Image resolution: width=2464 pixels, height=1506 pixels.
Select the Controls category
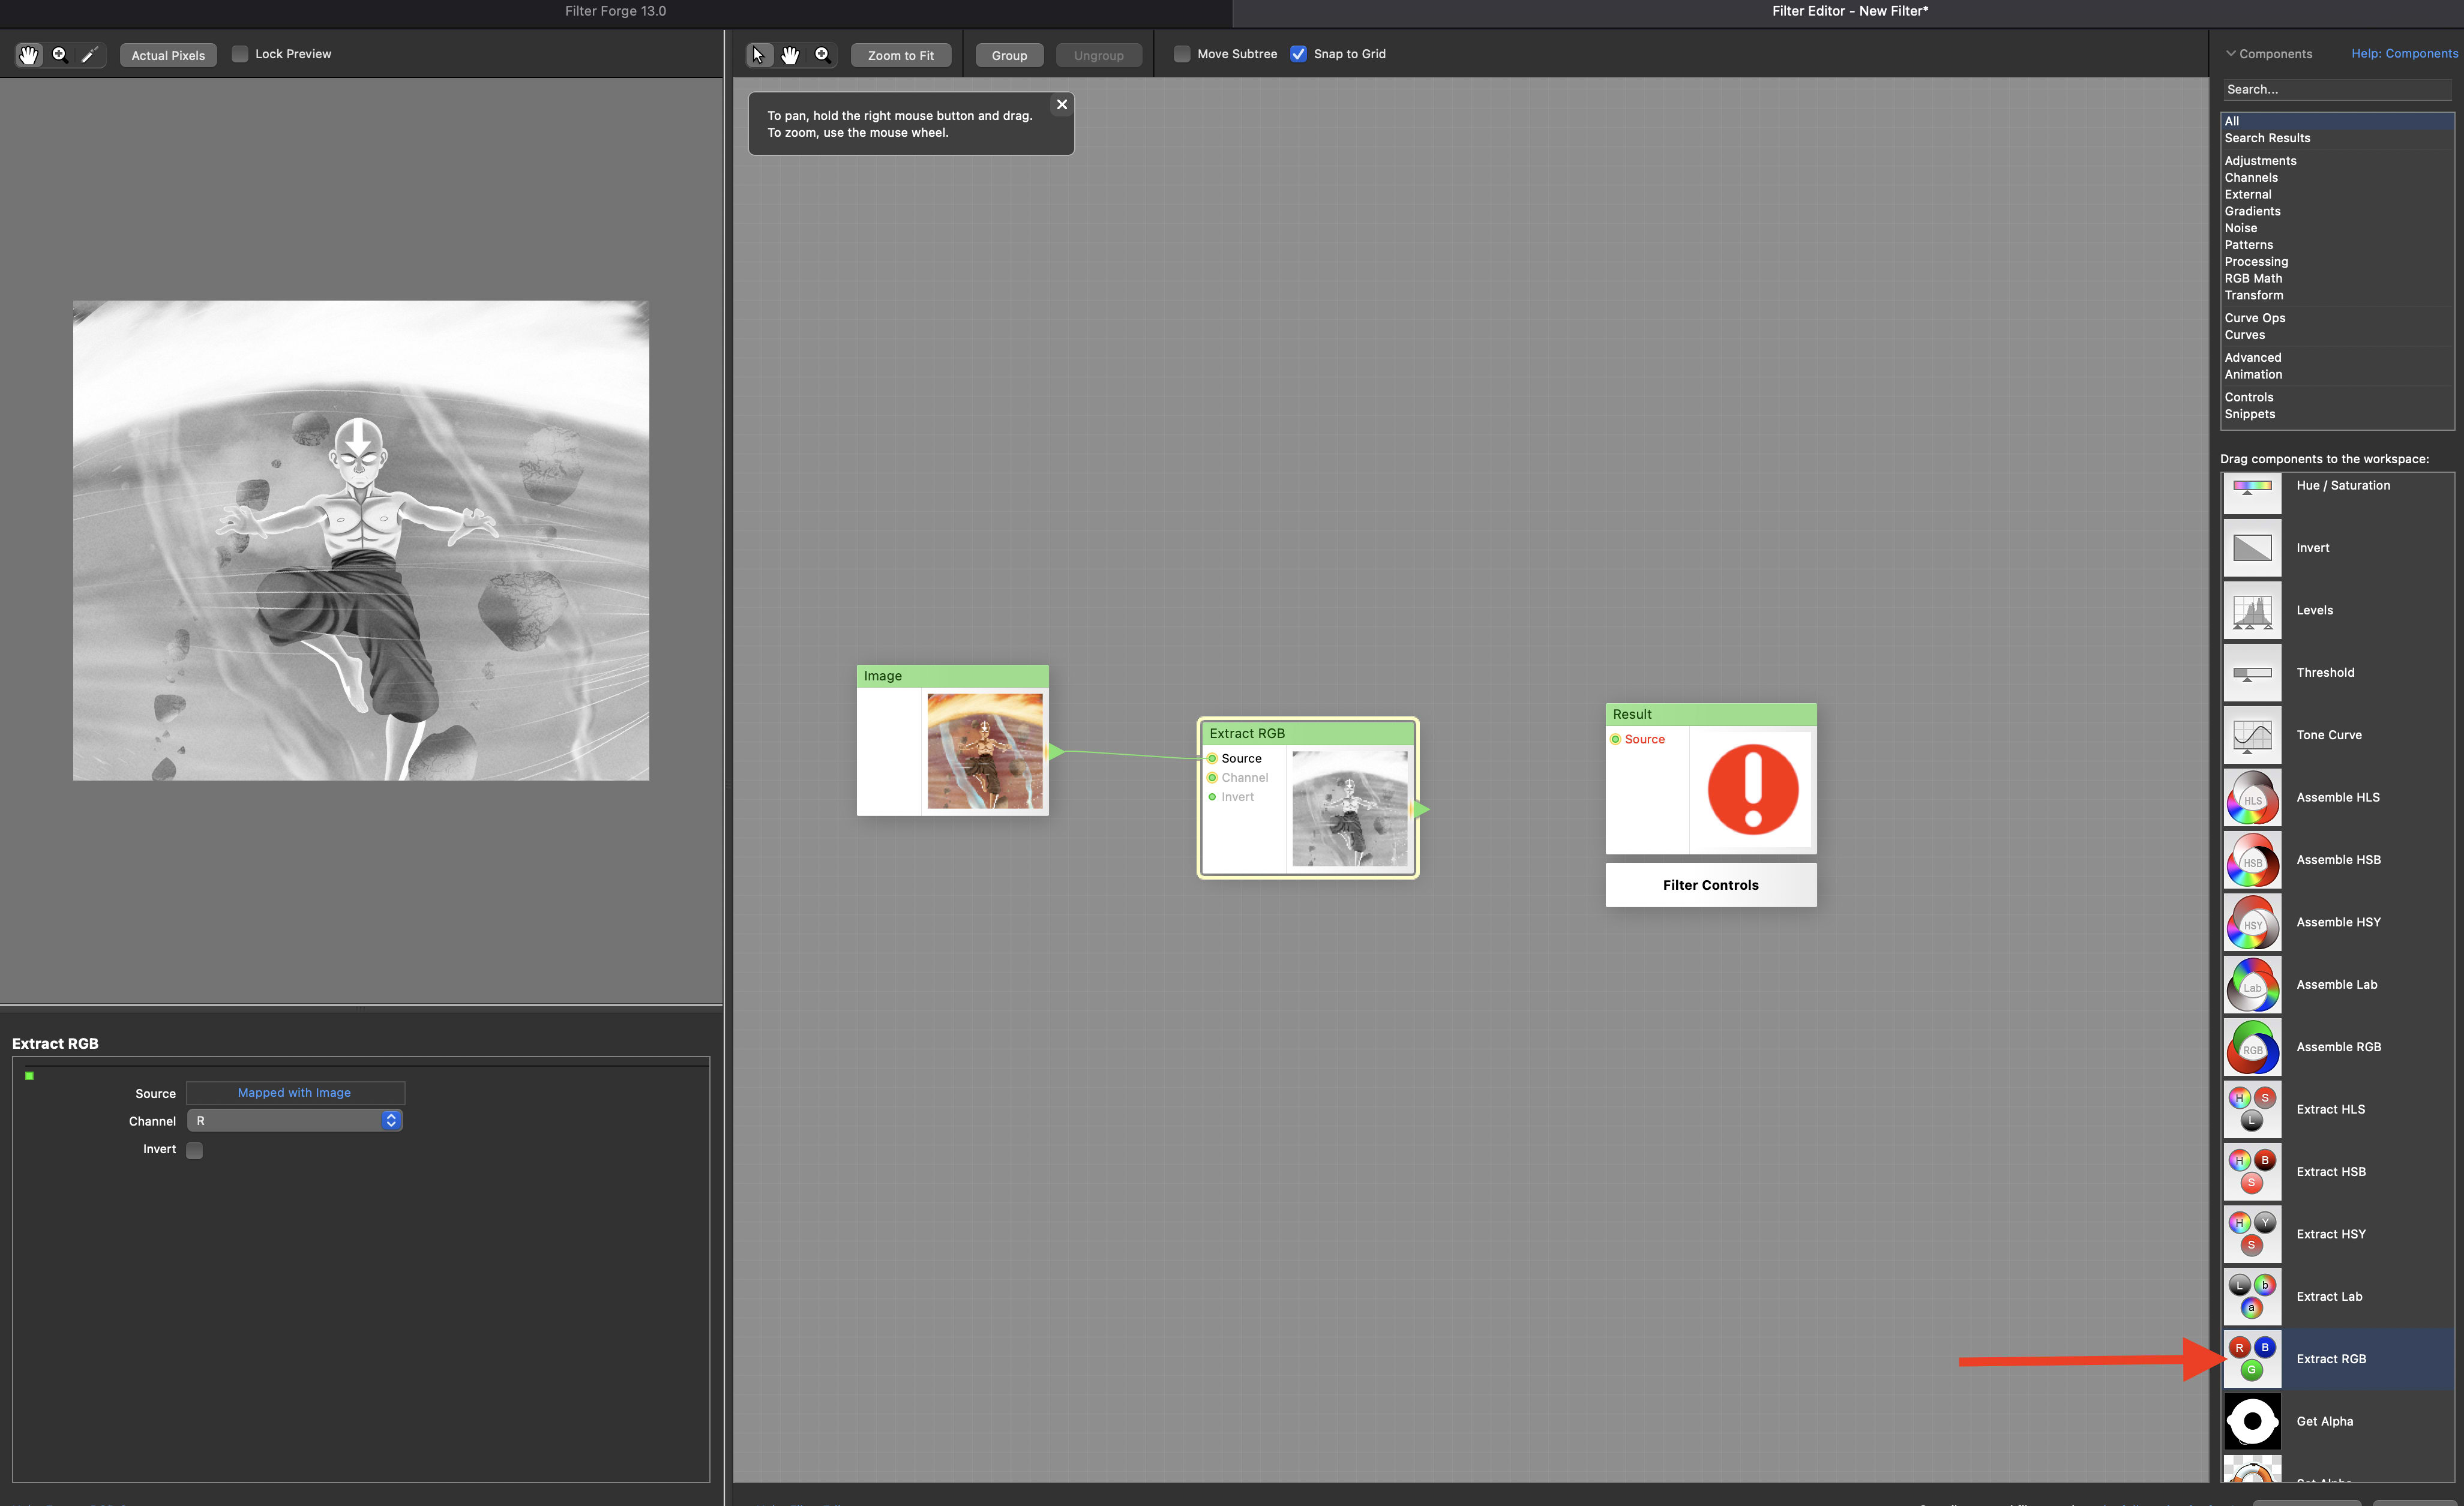coord(2337,397)
